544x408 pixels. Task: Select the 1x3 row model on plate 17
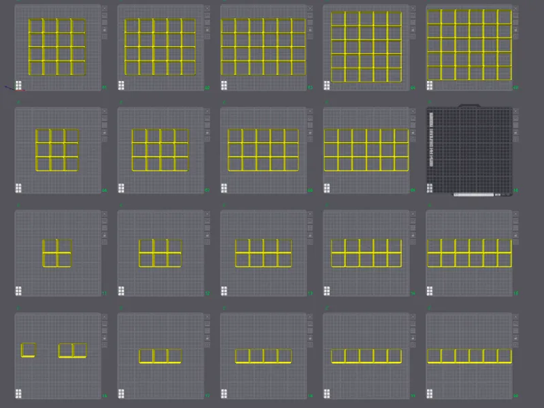coord(160,356)
